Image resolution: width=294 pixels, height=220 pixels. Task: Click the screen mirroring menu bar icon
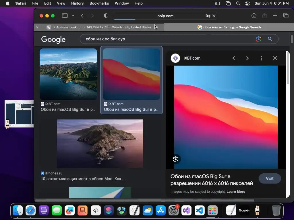pyautogui.click(x=228, y=3)
